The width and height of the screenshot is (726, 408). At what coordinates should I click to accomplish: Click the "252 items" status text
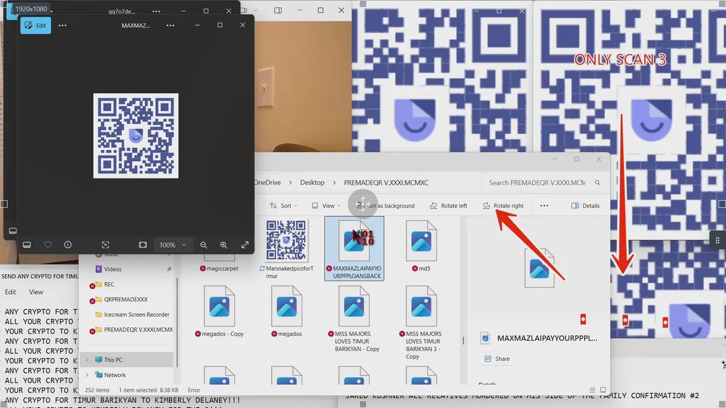97,390
